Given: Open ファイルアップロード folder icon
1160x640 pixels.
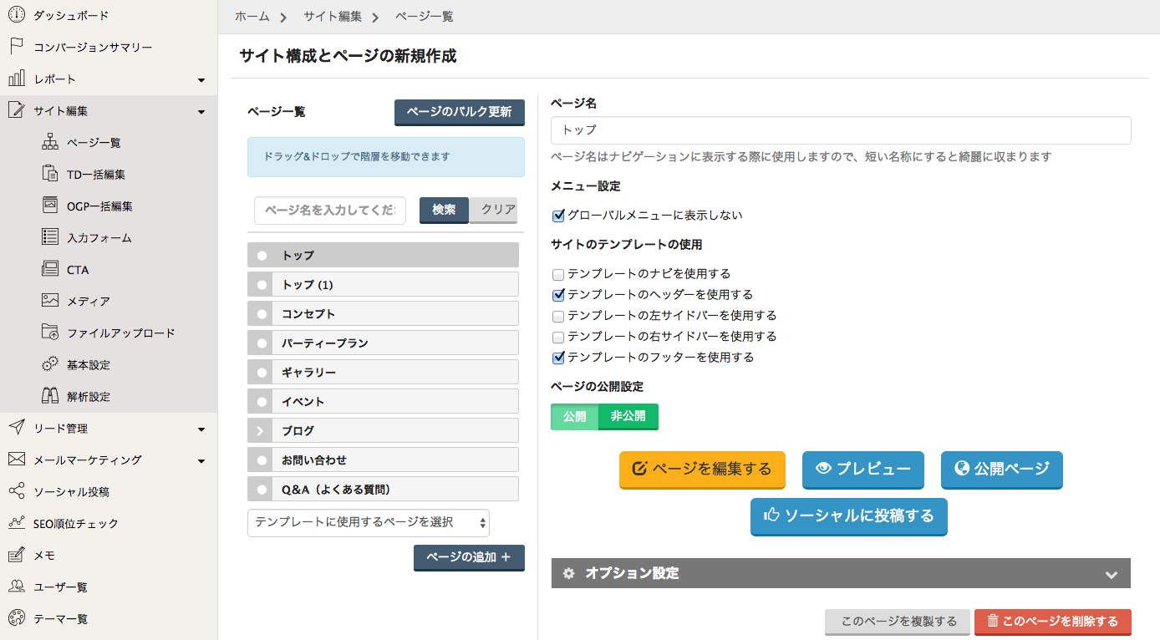Looking at the screenshot, I should (50, 333).
